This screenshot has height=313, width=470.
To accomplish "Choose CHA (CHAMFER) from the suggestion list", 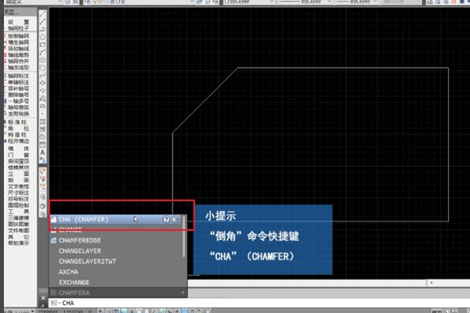I will point(116,219).
